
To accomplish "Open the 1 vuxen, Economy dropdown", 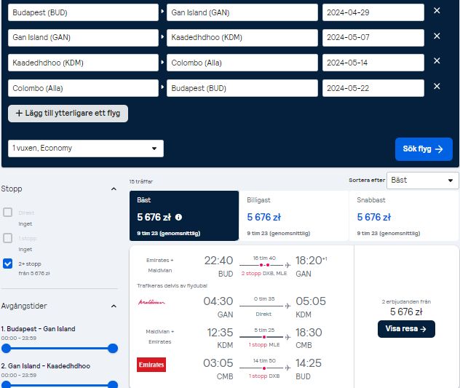I will point(86,149).
